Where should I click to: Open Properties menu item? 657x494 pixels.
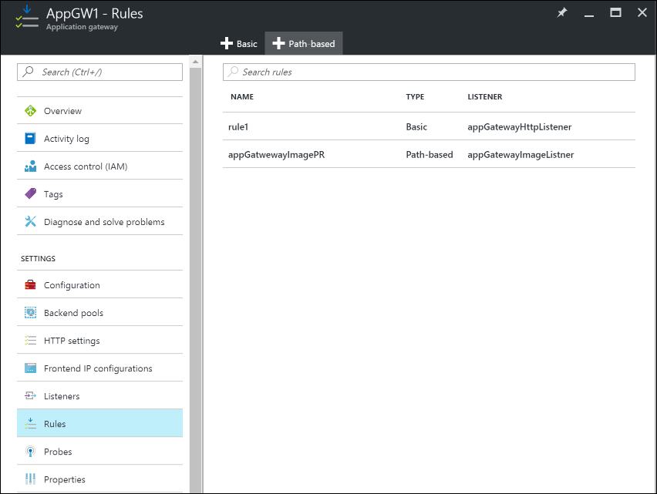(x=65, y=479)
